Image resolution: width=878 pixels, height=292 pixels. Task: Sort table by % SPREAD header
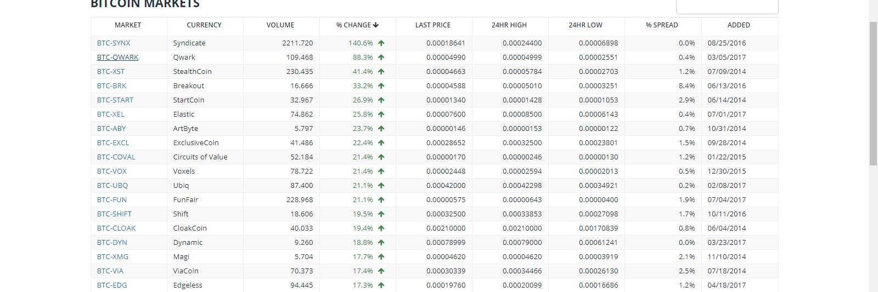[x=662, y=25]
